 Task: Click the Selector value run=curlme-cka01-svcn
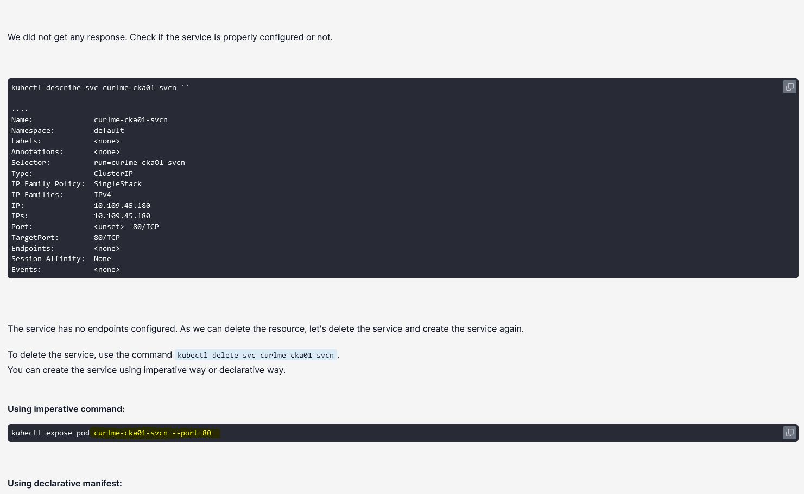139,163
